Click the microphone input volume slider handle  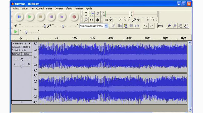63,27
